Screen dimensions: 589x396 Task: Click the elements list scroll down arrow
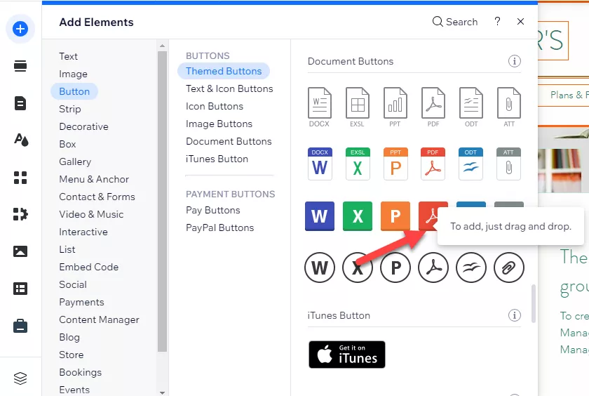pos(163,392)
